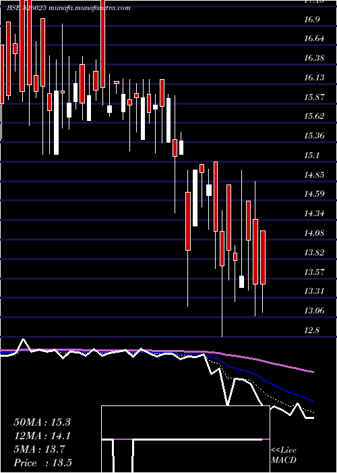337x473 pixels.
Task: Click the 50MA : 15.3 readout
Action: pyautogui.click(x=42, y=422)
